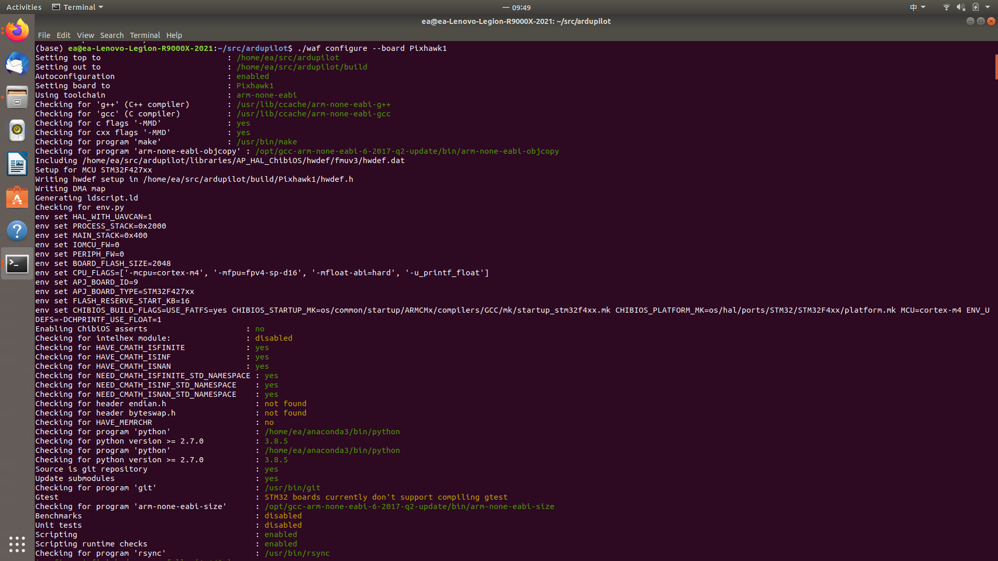Open LibreOffice Writer from the dock
The image size is (998, 561).
tap(17, 164)
